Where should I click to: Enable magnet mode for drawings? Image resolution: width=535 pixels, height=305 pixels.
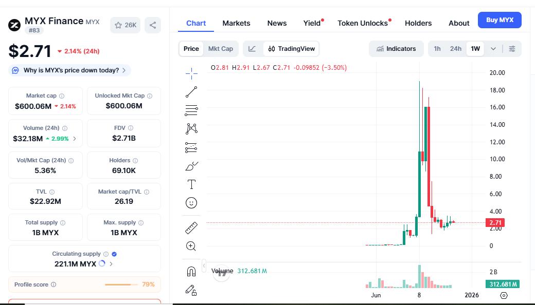[x=191, y=271]
